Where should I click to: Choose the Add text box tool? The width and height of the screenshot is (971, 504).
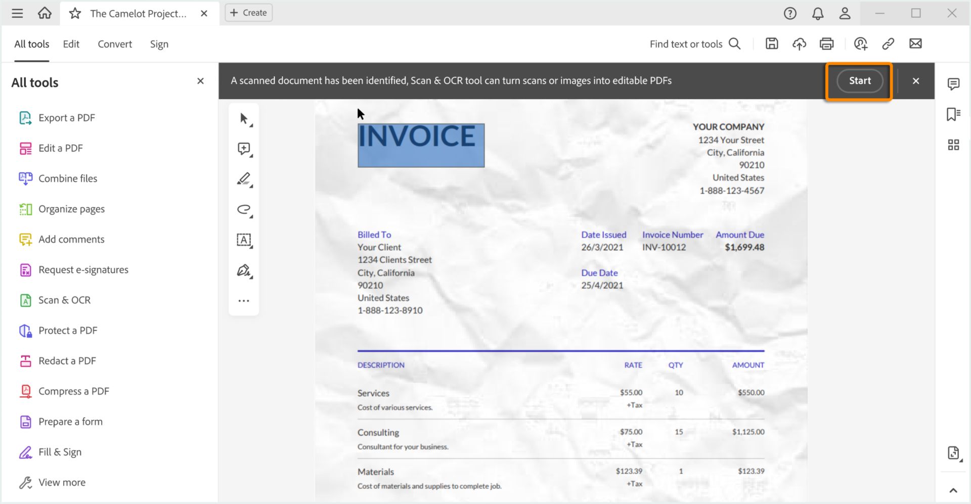pos(243,240)
